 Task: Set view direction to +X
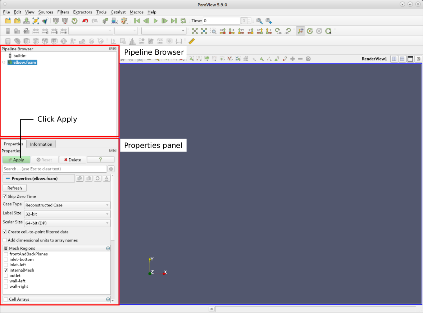[x=222, y=31]
